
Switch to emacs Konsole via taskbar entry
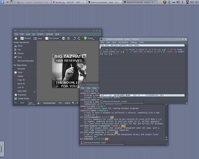(140, 2)
